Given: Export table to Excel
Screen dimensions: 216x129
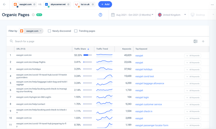Looking at the screenshot, I should coord(196,41).
